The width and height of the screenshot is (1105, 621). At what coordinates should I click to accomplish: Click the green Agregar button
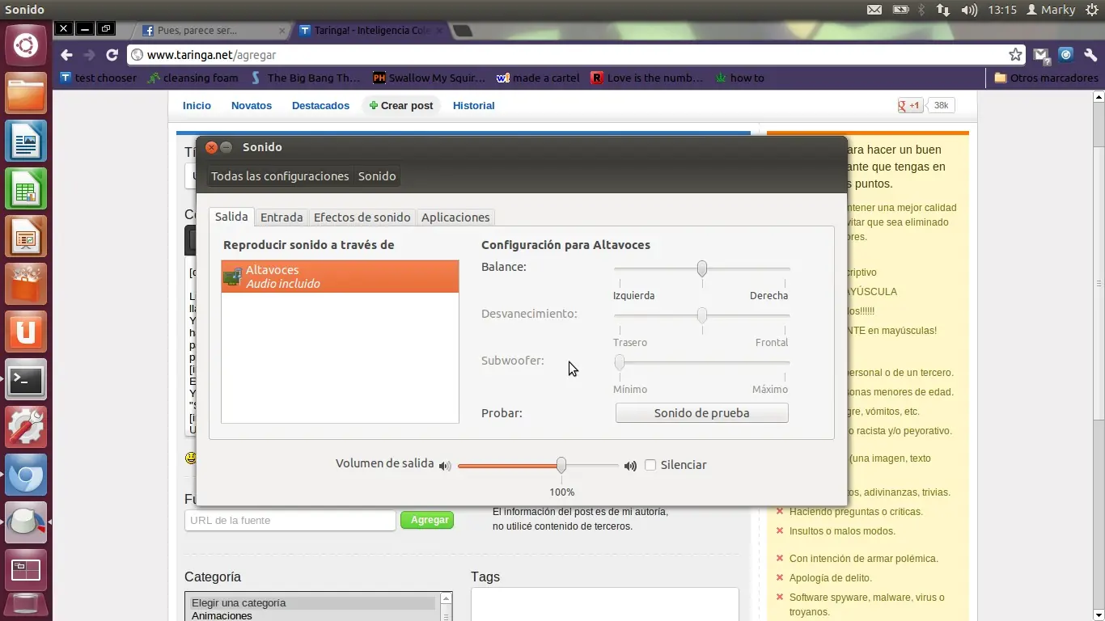427,520
